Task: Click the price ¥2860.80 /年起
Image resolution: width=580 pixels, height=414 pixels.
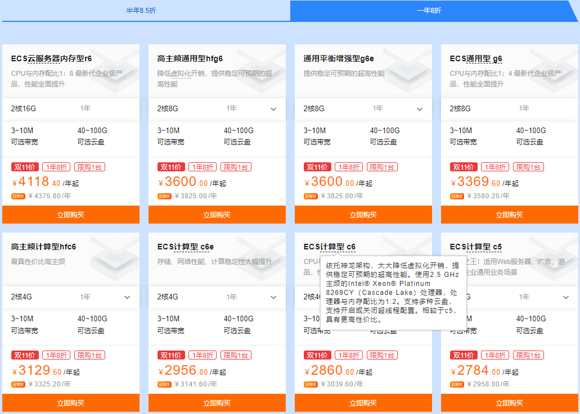Action: [338, 370]
